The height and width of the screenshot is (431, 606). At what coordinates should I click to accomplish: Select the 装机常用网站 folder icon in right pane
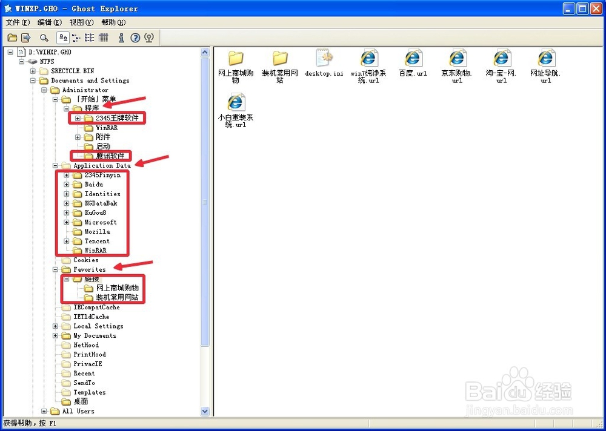[280, 58]
